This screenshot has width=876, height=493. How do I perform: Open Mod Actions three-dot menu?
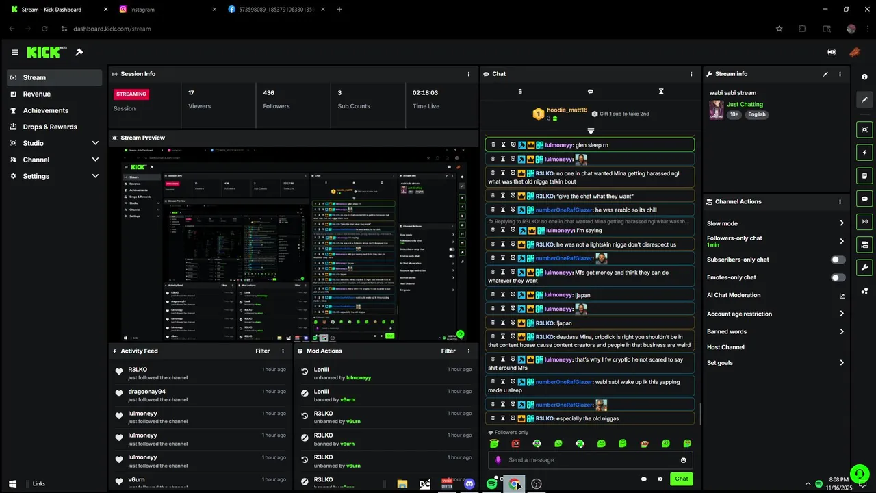coord(469,351)
